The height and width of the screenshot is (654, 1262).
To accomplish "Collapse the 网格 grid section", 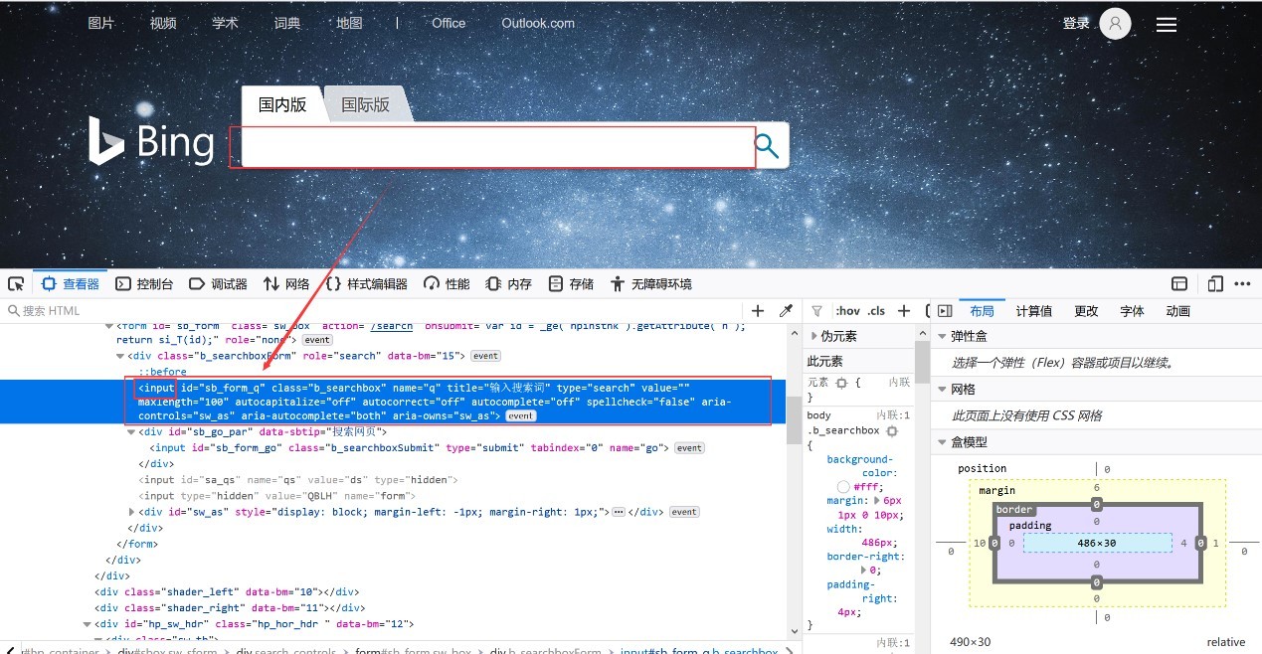I will [x=942, y=389].
